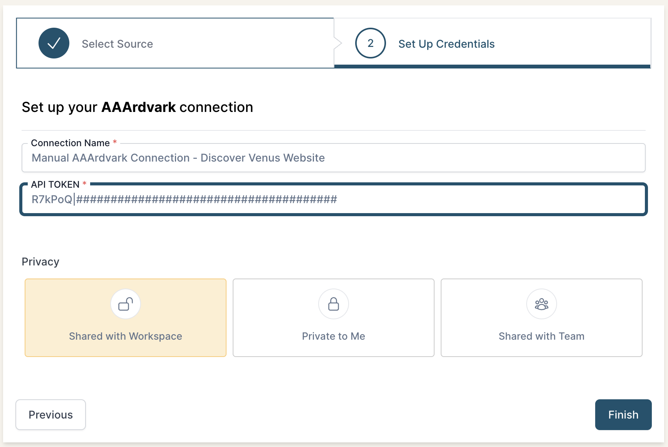
Task: Switch to the Set Up Credentials tab
Action: [x=446, y=43]
